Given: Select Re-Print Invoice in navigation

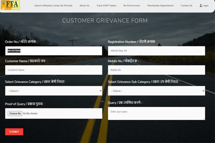Looking at the screenshot, I should 132,6.
